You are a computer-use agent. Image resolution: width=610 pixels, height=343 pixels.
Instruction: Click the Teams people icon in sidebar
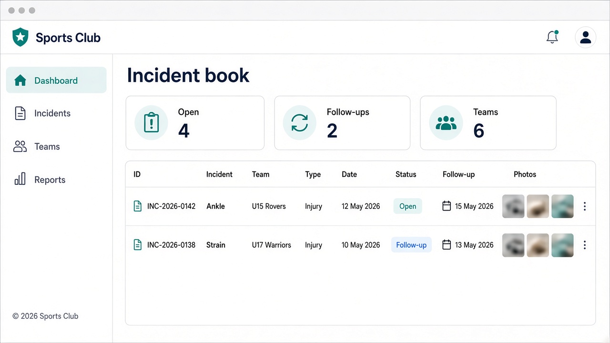pos(20,147)
